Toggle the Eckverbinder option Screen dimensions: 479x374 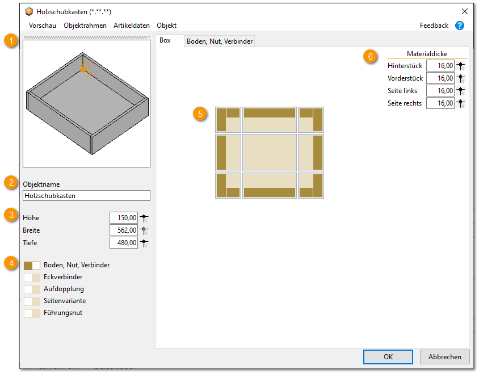click(32, 278)
